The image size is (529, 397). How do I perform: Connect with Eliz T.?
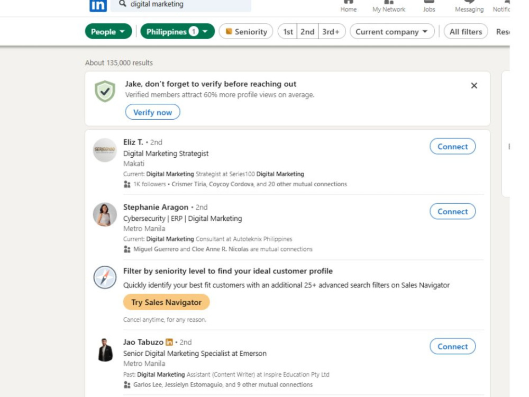pyautogui.click(x=452, y=146)
